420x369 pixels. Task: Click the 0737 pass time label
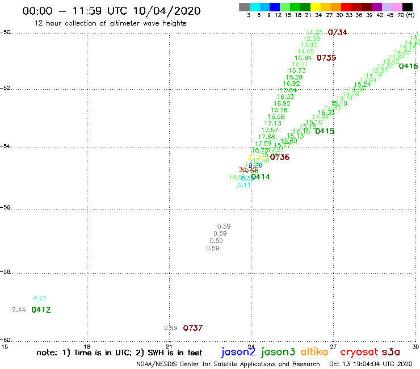(193, 328)
